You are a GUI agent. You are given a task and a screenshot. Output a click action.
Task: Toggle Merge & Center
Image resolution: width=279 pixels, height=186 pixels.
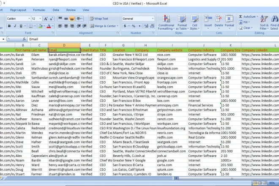pyautogui.click(x=103, y=26)
